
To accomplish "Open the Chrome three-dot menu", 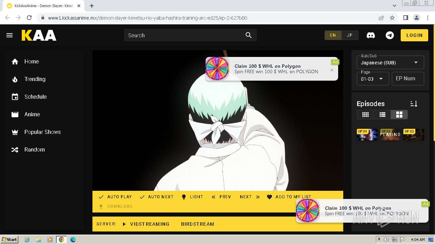I will (428, 18).
